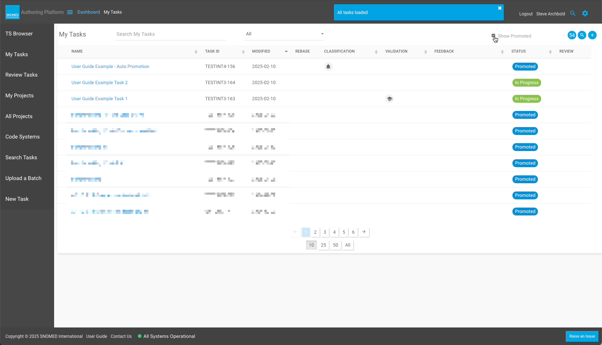Open User Guide Example Task 2
Image resolution: width=602 pixels, height=345 pixels.
100,83
